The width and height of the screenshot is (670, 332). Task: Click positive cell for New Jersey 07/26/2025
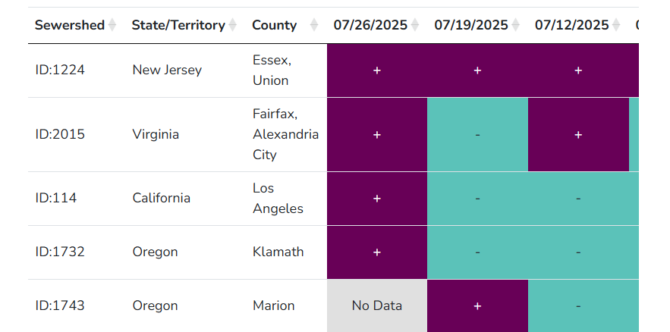pos(377,70)
